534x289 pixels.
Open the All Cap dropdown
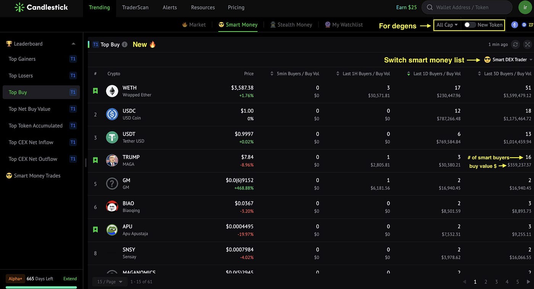(x=447, y=25)
